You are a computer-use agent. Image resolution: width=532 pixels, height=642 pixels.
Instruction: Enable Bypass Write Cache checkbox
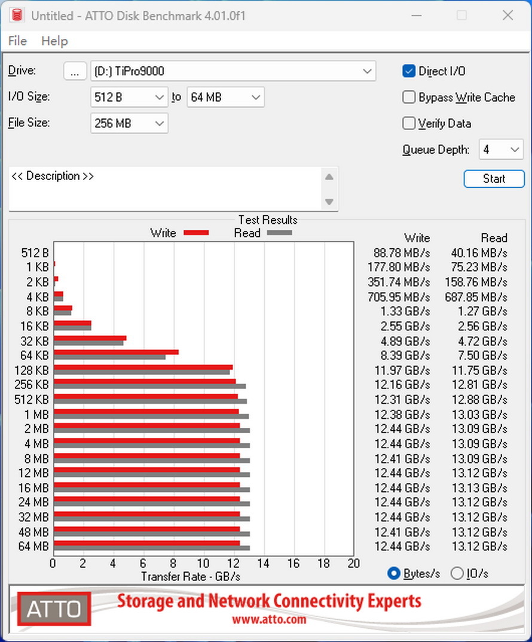tap(409, 98)
